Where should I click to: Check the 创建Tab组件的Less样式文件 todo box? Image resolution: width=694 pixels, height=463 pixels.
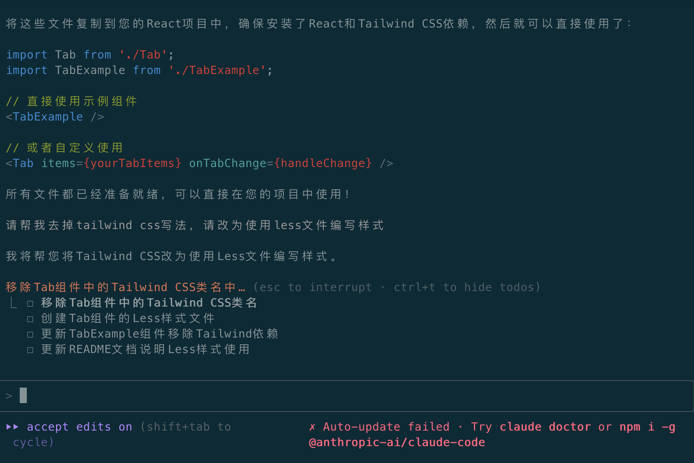[30, 319]
